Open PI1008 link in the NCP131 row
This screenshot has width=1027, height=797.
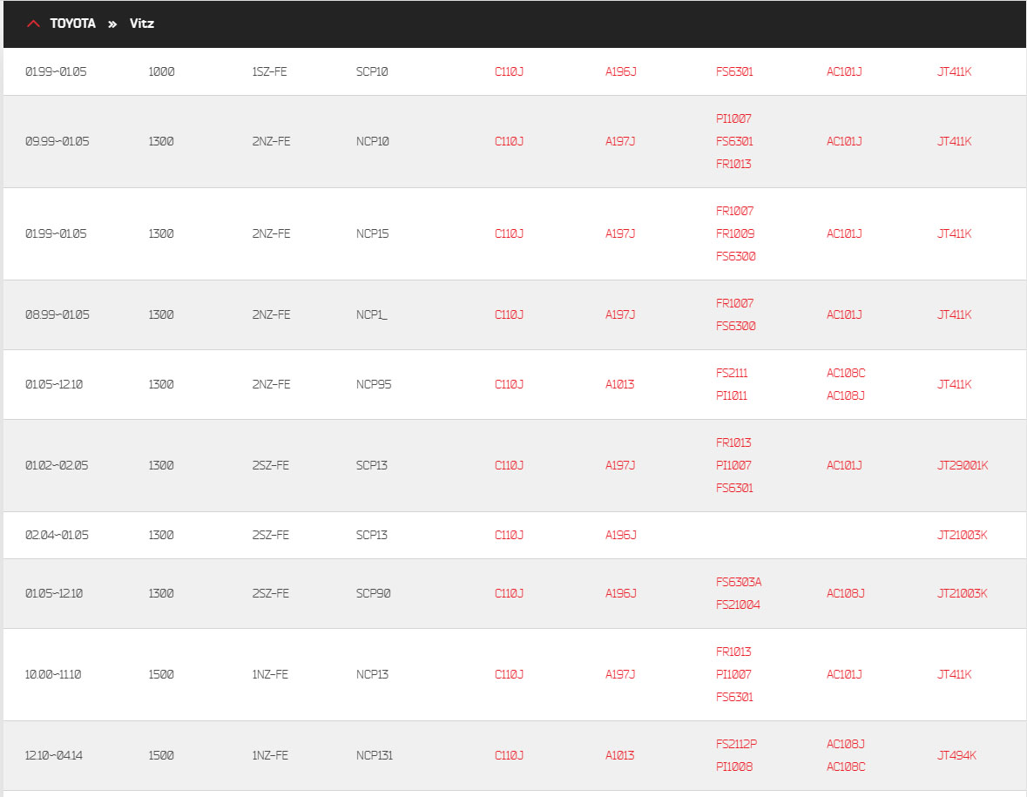(734, 767)
